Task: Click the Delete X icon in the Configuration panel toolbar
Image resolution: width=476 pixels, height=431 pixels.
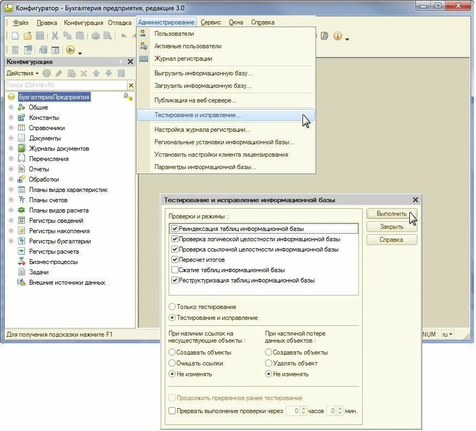Action: point(84,73)
